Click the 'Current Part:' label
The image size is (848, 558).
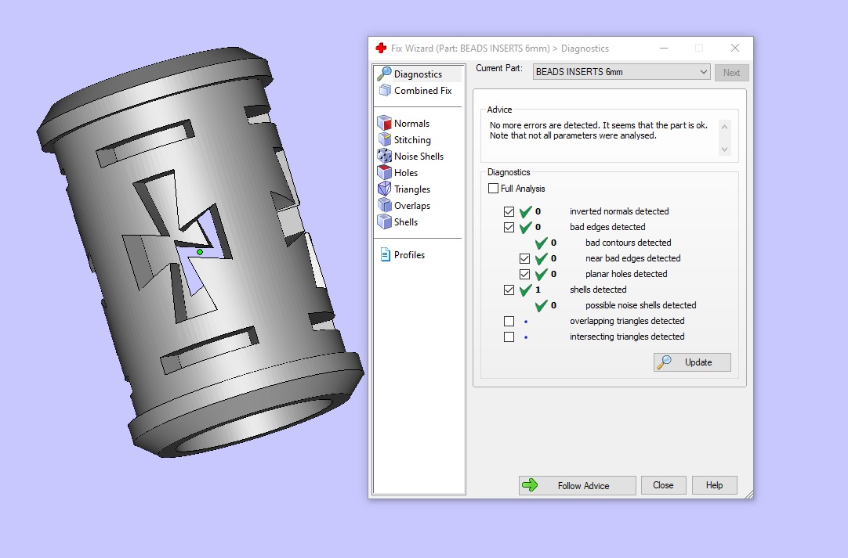[499, 68]
